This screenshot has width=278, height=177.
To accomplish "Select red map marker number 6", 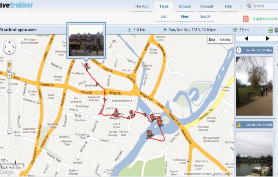I will (131, 113).
